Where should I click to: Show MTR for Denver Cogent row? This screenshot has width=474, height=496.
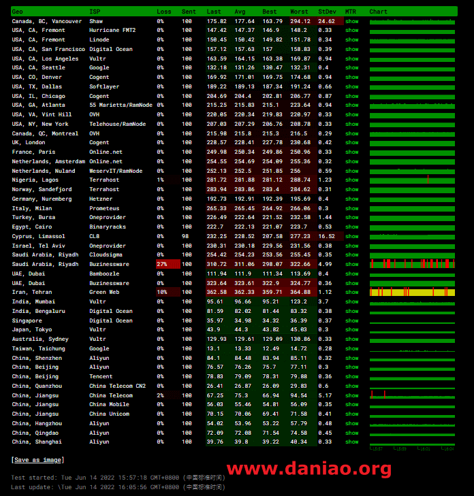point(352,77)
